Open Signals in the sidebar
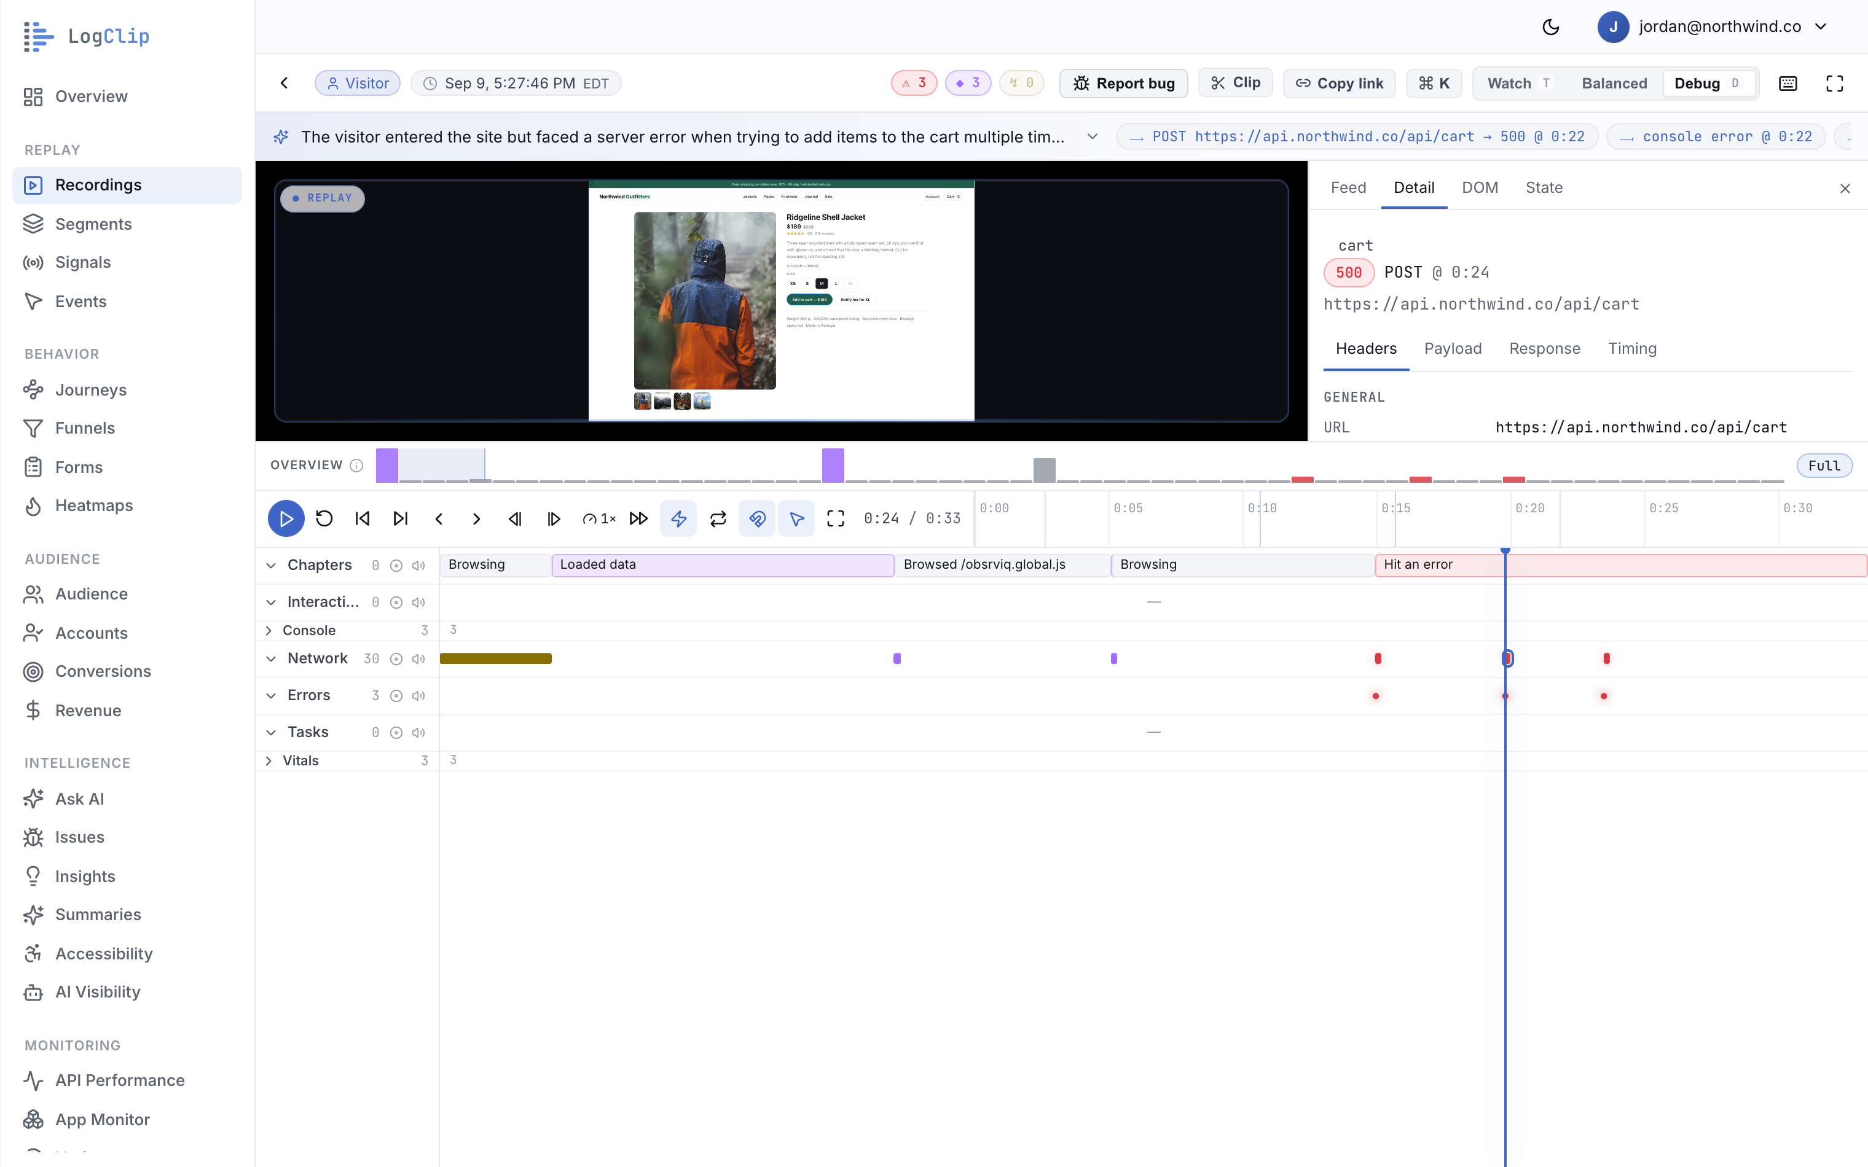 click(127, 262)
